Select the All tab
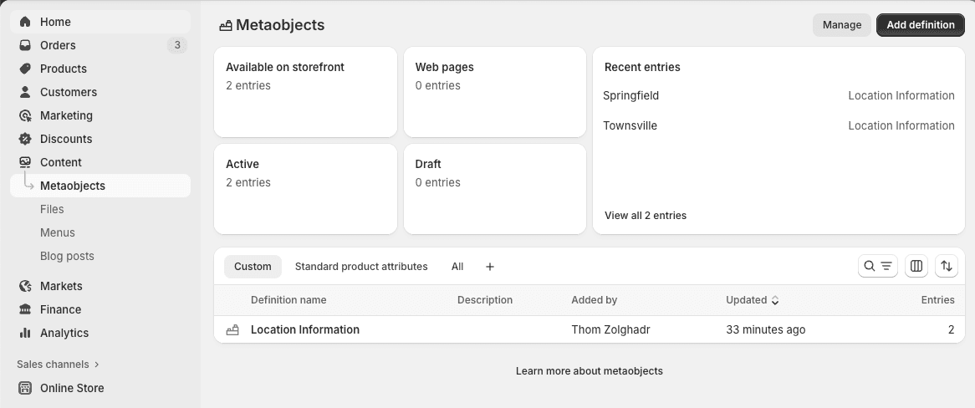The width and height of the screenshot is (975, 408). pyautogui.click(x=457, y=267)
